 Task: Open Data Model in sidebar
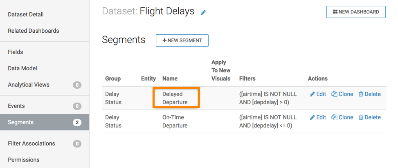click(22, 68)
